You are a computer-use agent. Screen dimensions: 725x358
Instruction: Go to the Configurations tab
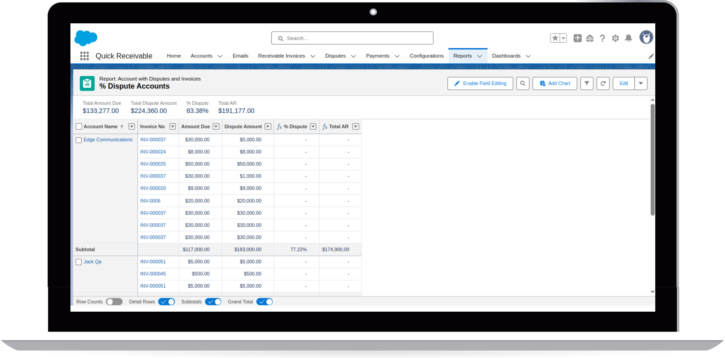(426, 56)
